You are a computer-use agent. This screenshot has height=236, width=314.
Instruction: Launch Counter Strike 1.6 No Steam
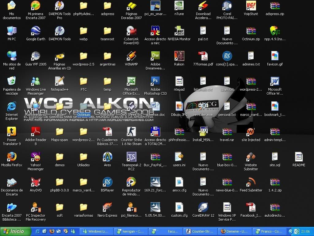(x=131, y=132)
